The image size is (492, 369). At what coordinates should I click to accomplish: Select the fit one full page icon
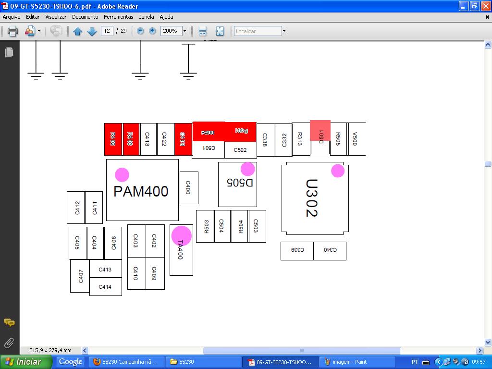[x=220, y=31]
